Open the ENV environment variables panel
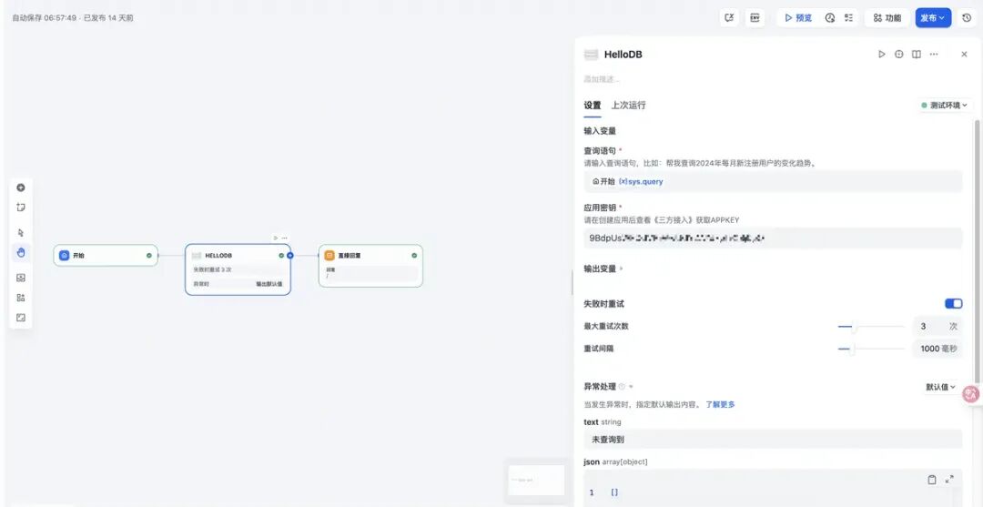This screenshot has width=983, height=507. pos(755,18)
